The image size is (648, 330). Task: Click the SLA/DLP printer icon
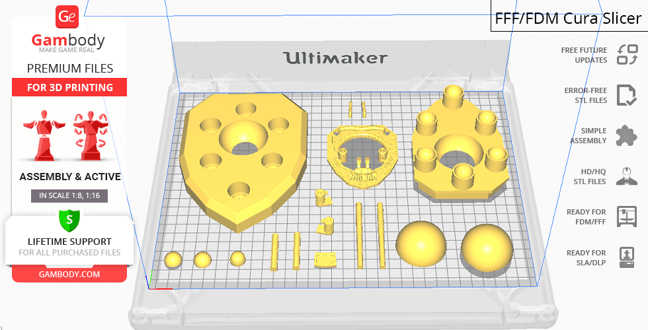tap(626, 257)
